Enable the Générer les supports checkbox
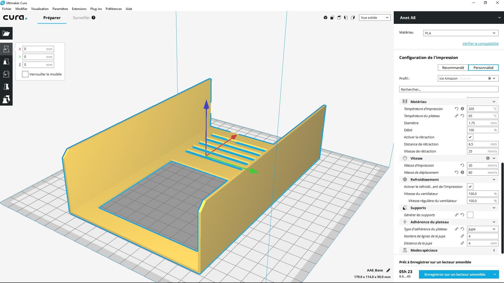This screenshot has height=283, width=504. [470, 215]
